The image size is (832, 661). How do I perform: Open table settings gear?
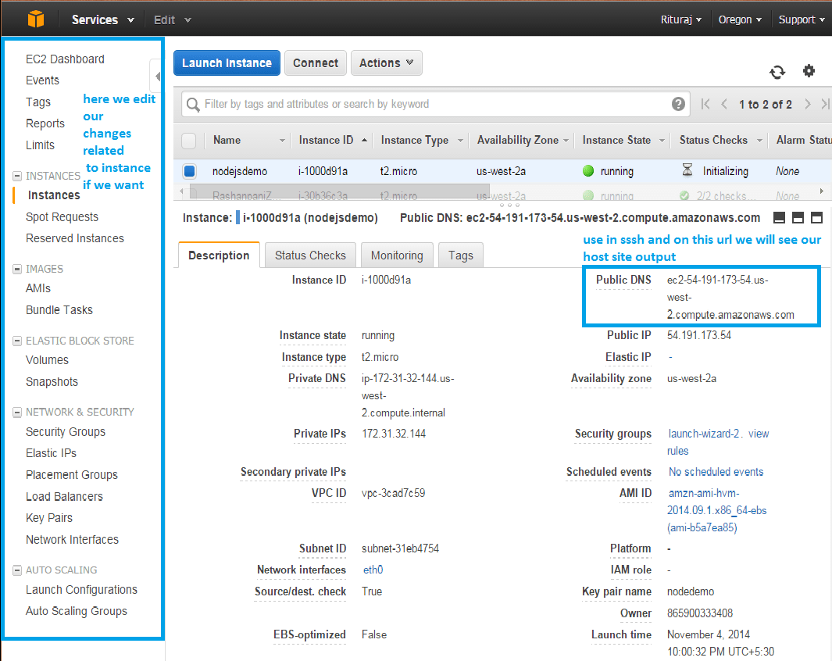[809, 70]
